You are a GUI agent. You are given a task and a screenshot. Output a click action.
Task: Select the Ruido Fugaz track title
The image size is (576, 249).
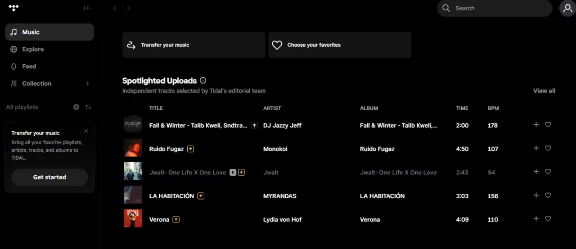[166, 149]
